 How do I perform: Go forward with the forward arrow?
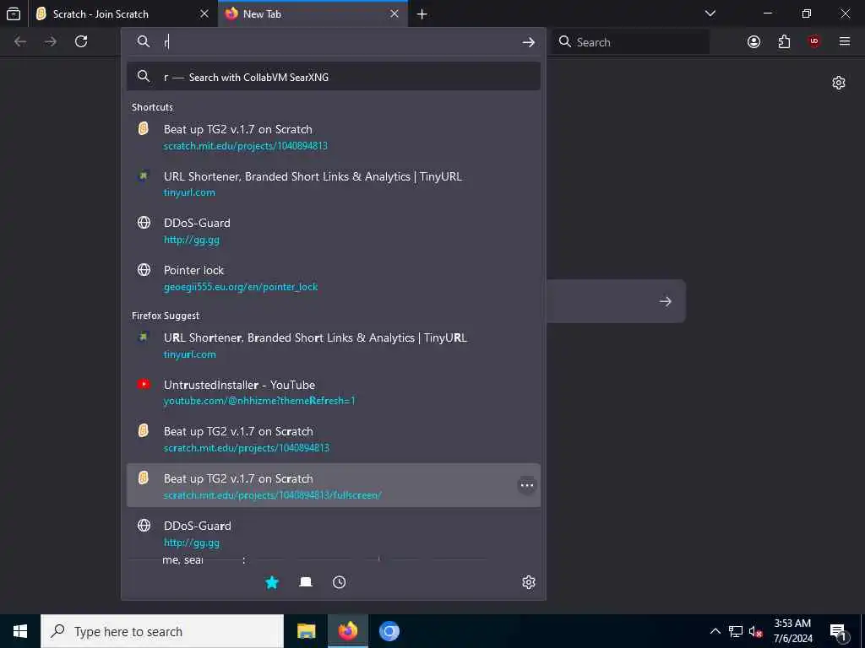coord(51,41)
